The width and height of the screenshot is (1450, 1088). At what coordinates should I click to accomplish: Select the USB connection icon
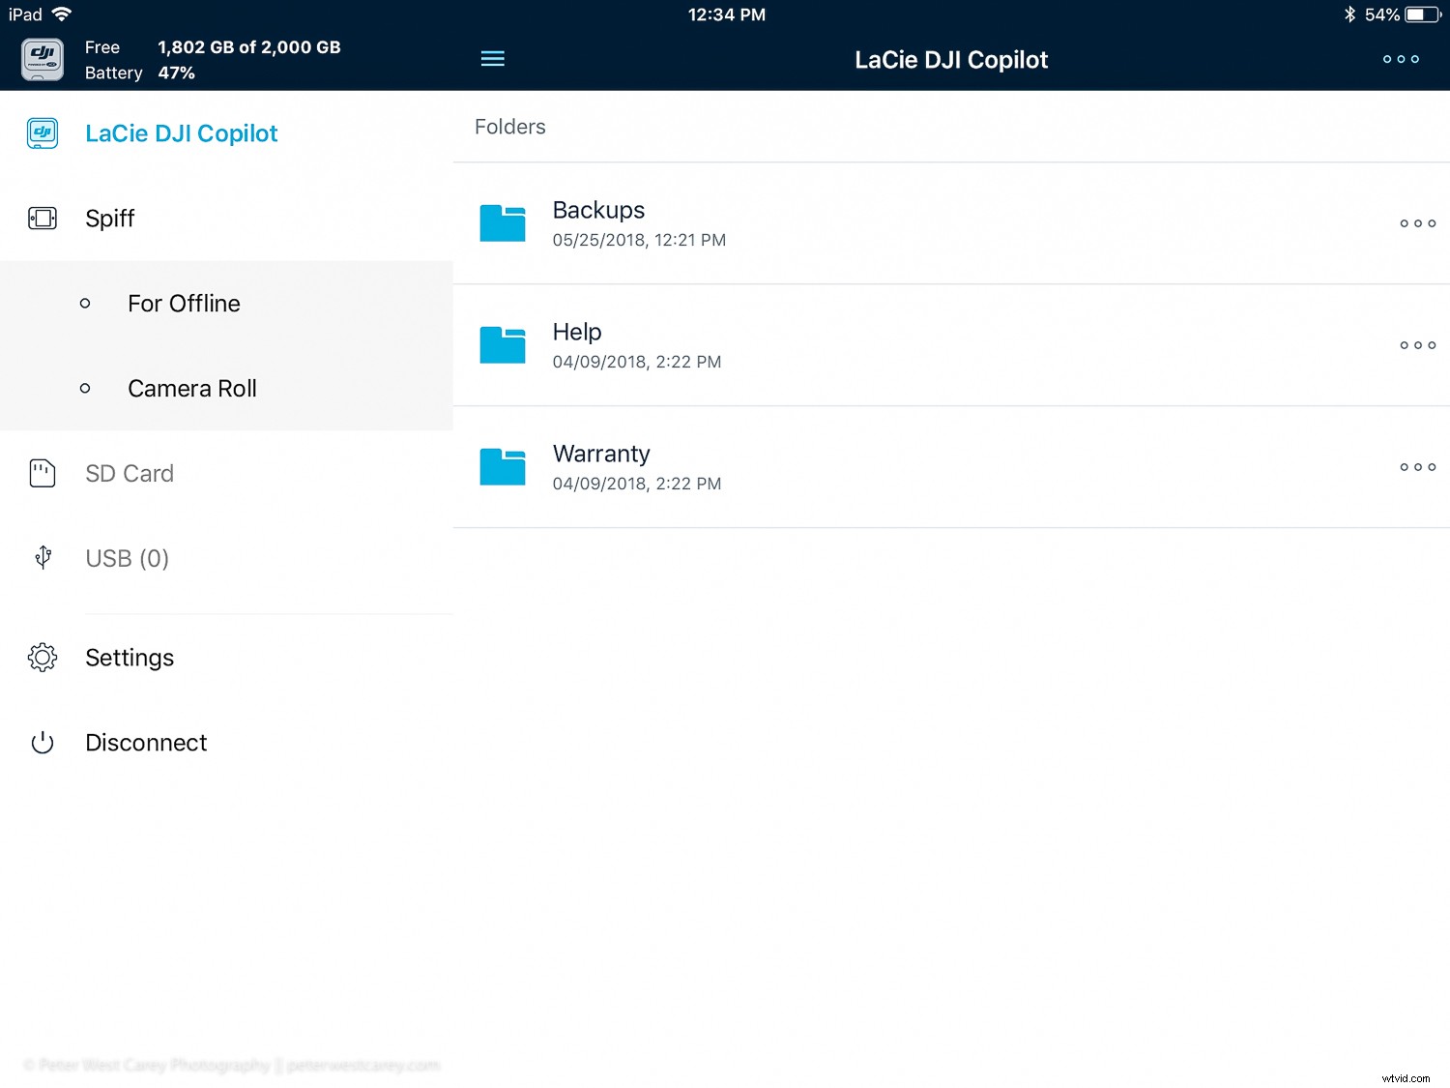point(43,557)
